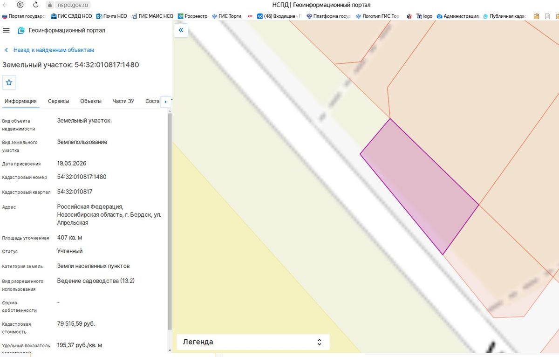559x357 pixels.
Task: Click the cadastral cost 79 515,59 руб.
Action: (x=76, y=324)
